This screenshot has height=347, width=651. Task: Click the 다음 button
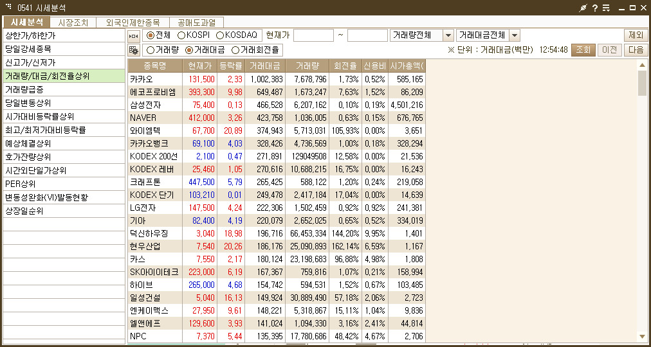636,50
